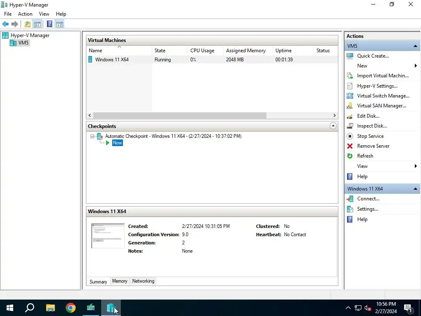Click the horizontal scrollbar right arrow

[334, 116]
